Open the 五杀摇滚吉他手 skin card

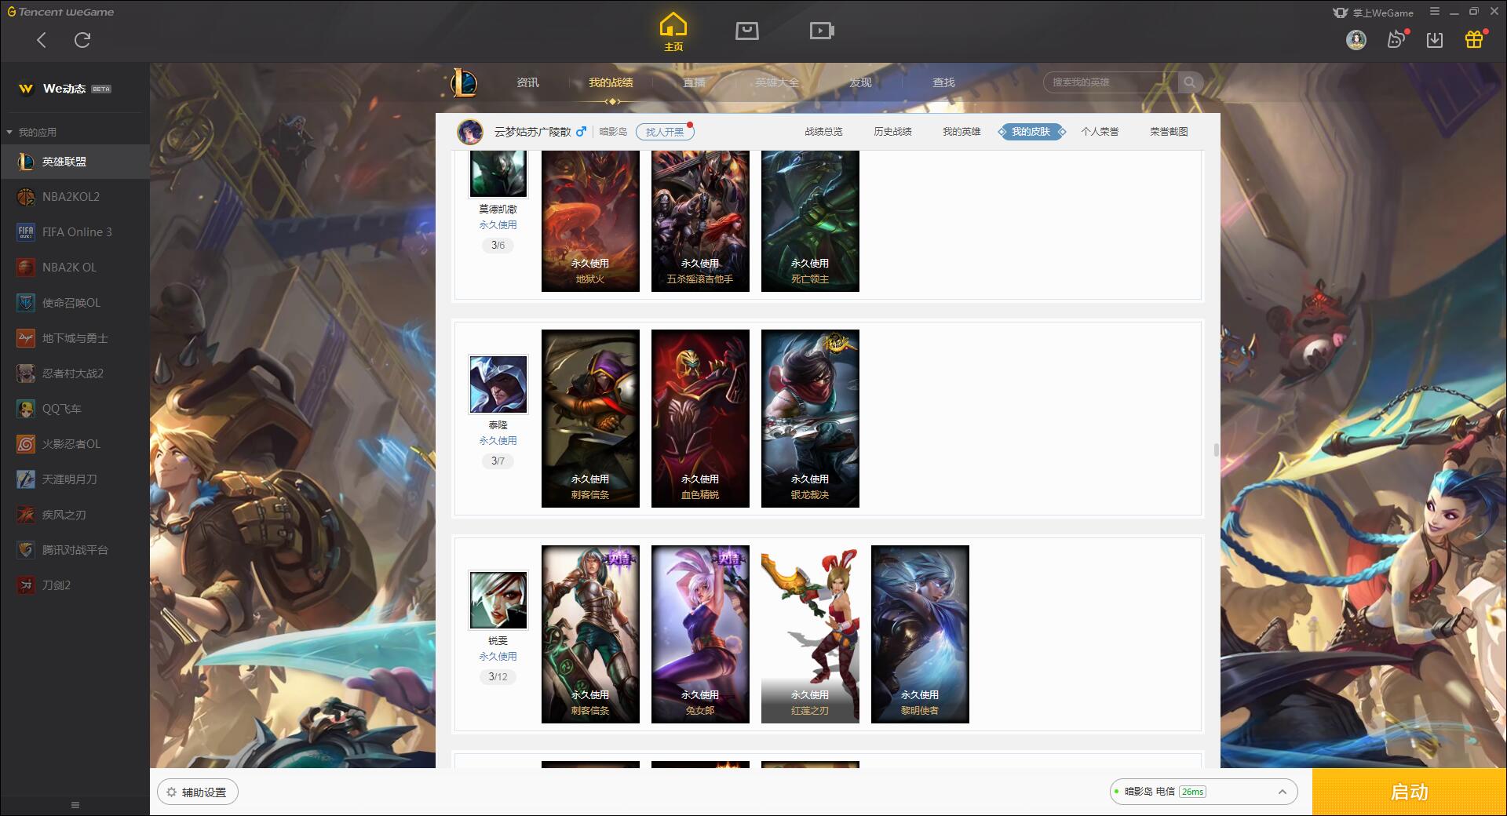700,221
